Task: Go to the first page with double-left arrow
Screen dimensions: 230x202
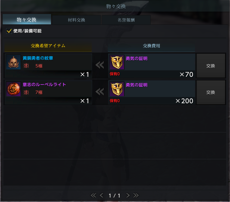Action: [93, 195]
